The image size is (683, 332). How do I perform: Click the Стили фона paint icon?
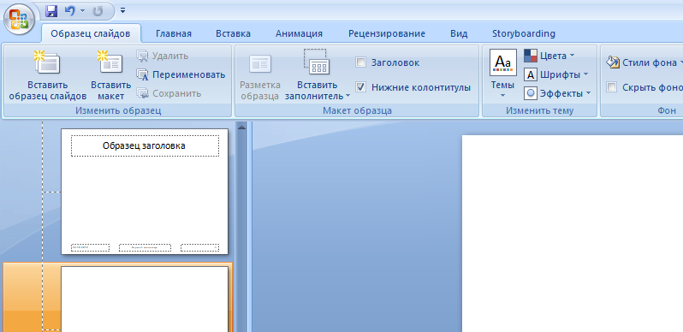613,62
